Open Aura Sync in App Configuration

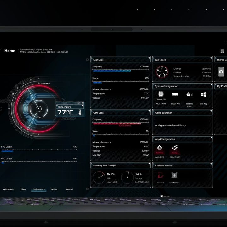160,148
